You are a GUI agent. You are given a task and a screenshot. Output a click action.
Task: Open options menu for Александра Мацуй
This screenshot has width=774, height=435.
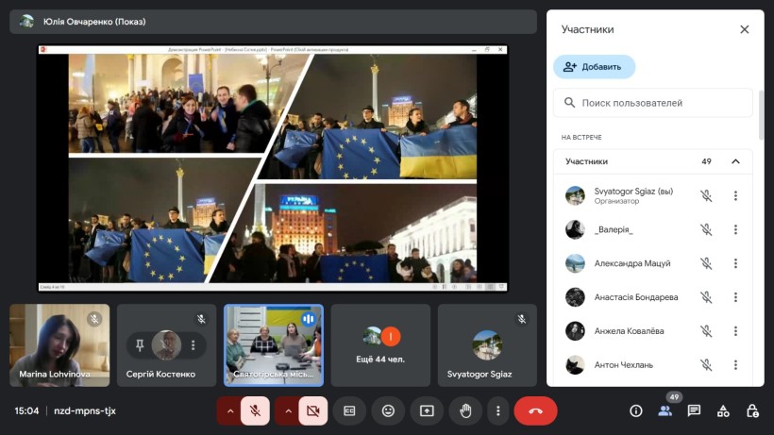tap(735, 263)
